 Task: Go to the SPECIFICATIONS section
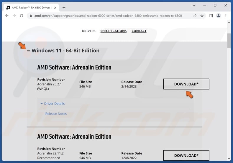[114, 31]
